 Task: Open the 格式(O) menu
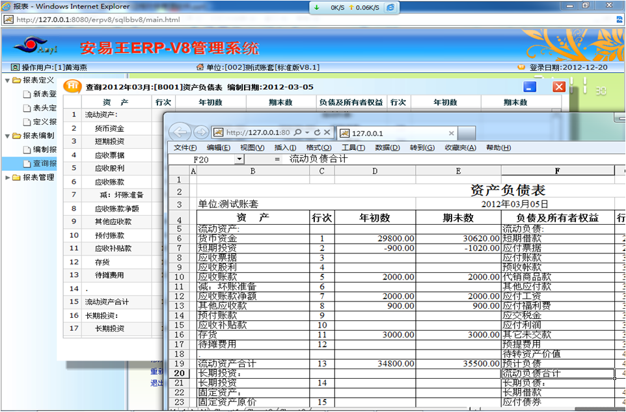point(319,148)
